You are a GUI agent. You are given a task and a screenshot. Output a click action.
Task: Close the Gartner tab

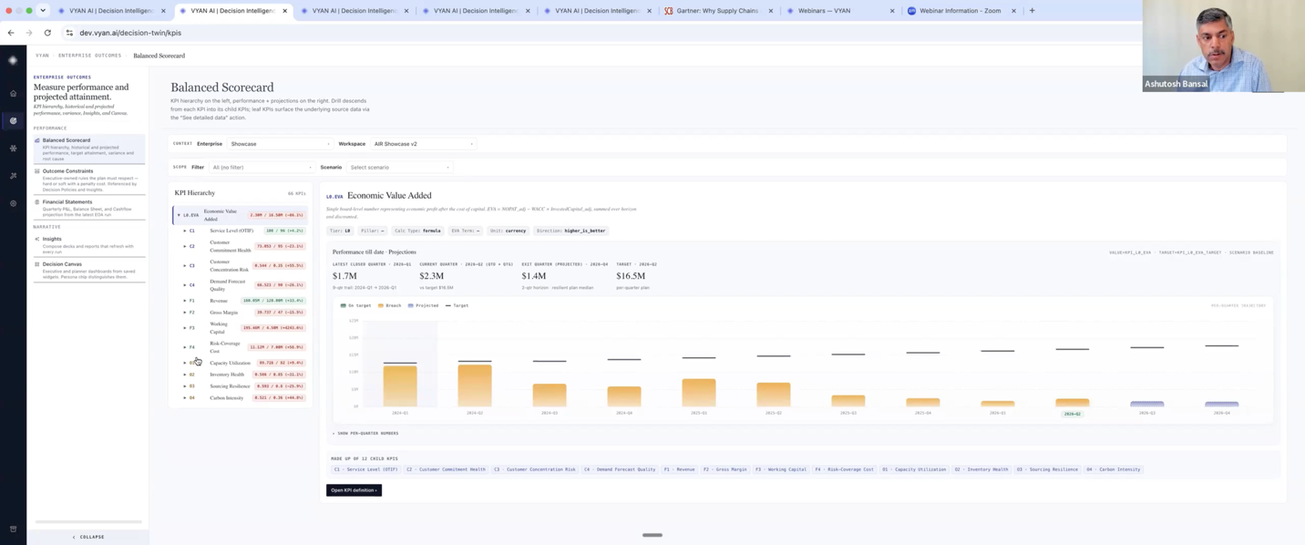coord(771,11)
